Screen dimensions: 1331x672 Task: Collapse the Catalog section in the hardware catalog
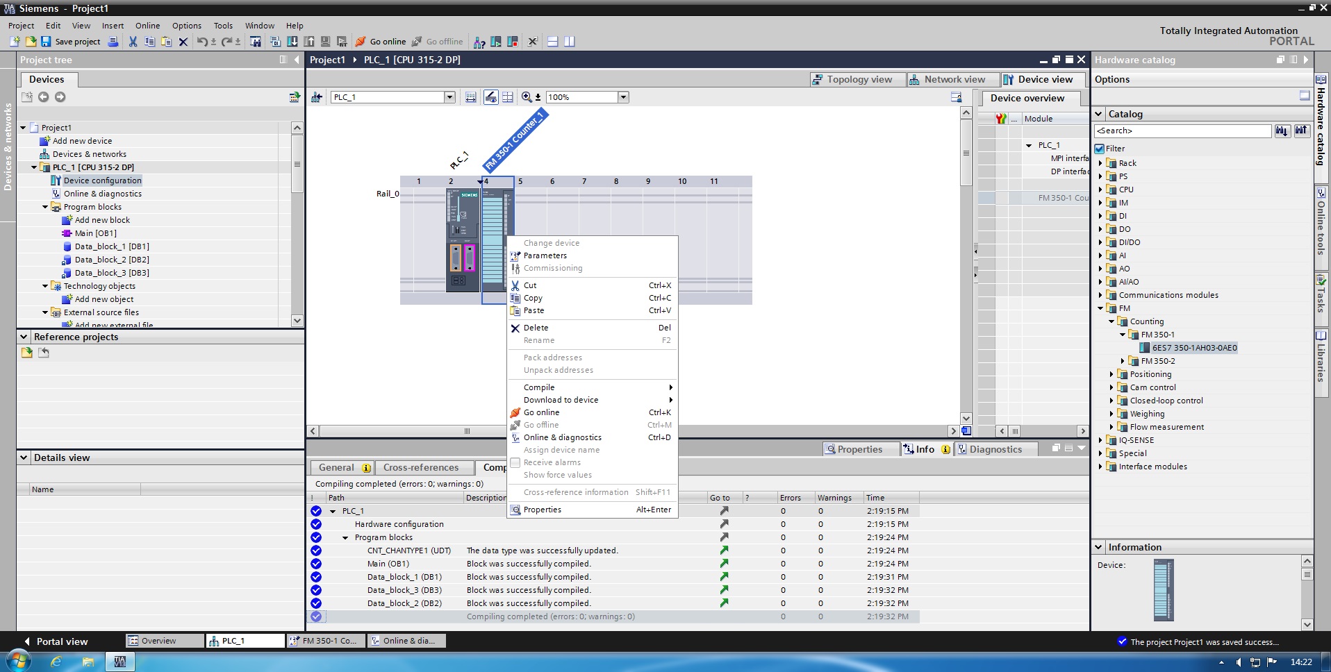click(1099, 114)
